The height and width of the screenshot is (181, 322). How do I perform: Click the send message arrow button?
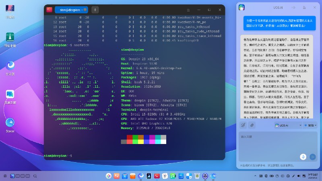(313, 157)
